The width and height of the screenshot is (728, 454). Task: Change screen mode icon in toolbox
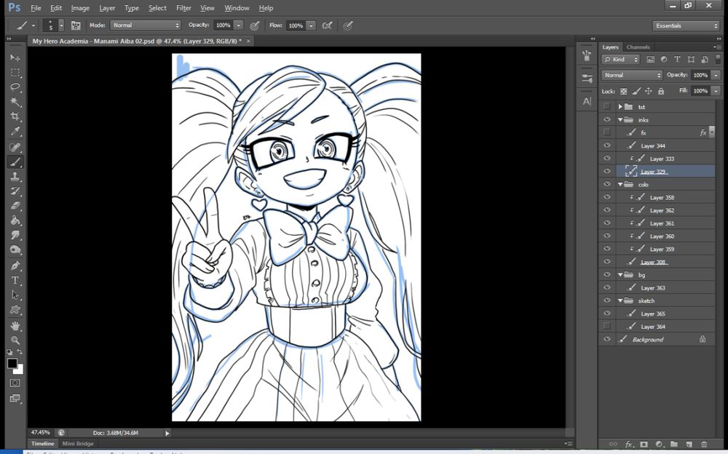[15, 398]
